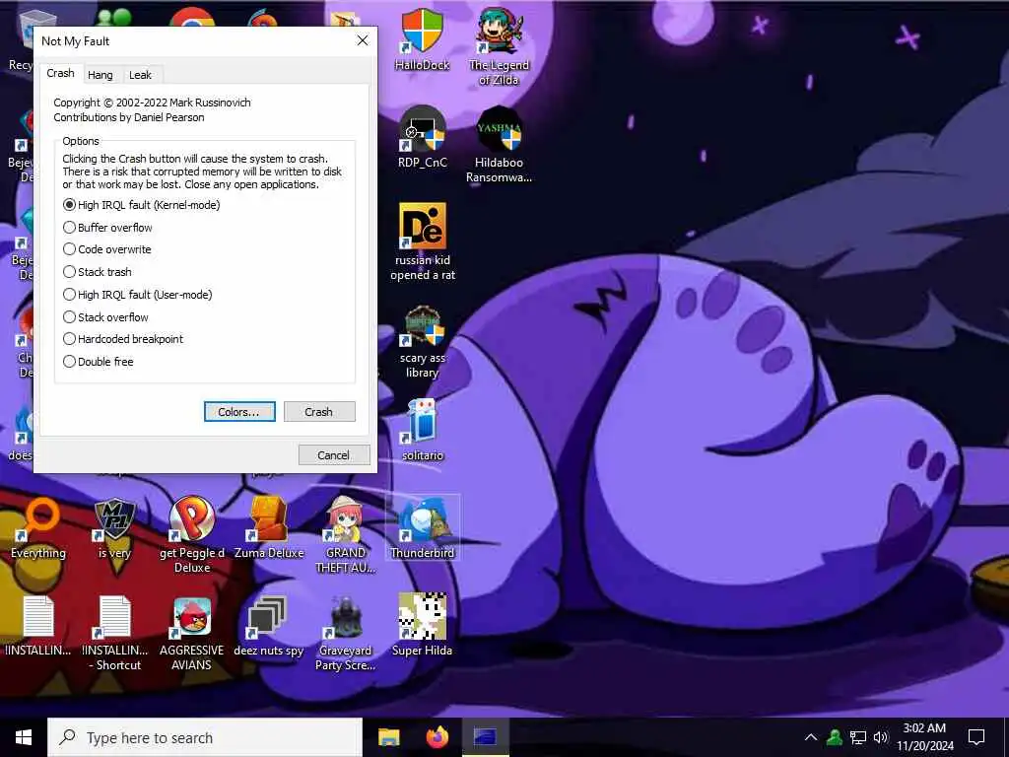
Task: Click the taskbar search box
Action: (205, 737)
